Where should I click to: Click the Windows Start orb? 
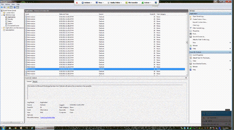pos(3,128)
